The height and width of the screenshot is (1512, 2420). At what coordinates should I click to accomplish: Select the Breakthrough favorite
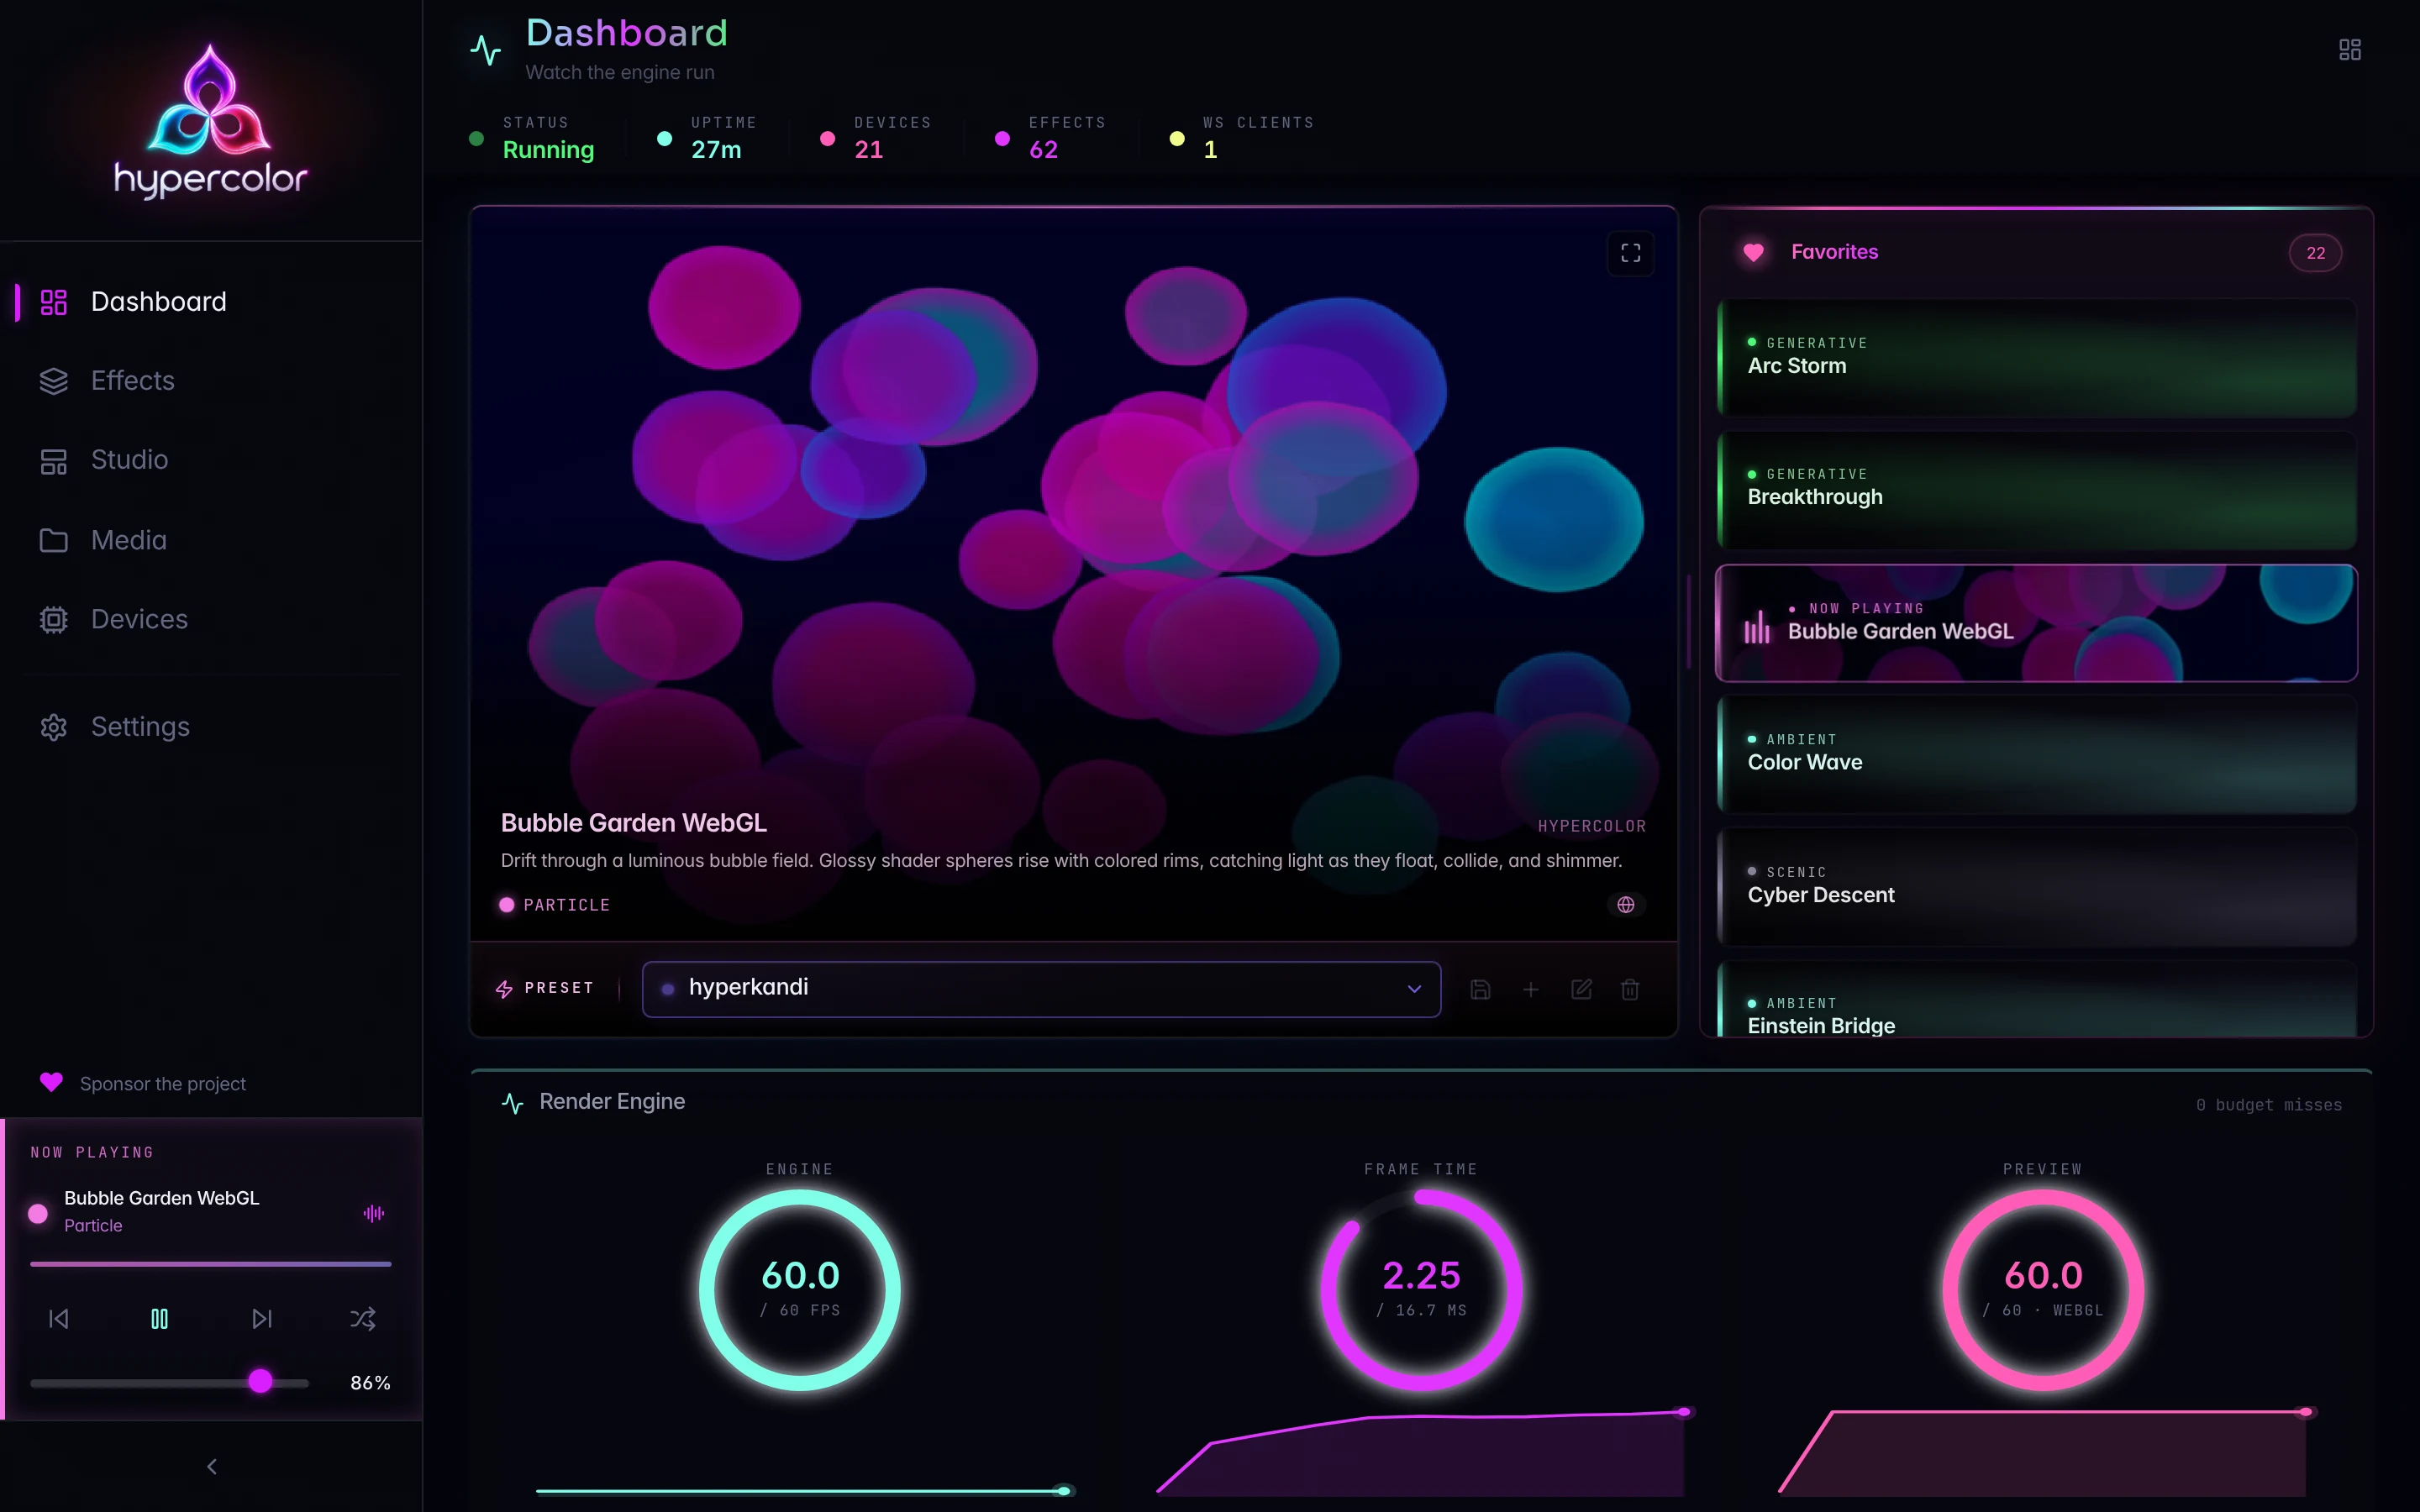[x=2036, y=490]
